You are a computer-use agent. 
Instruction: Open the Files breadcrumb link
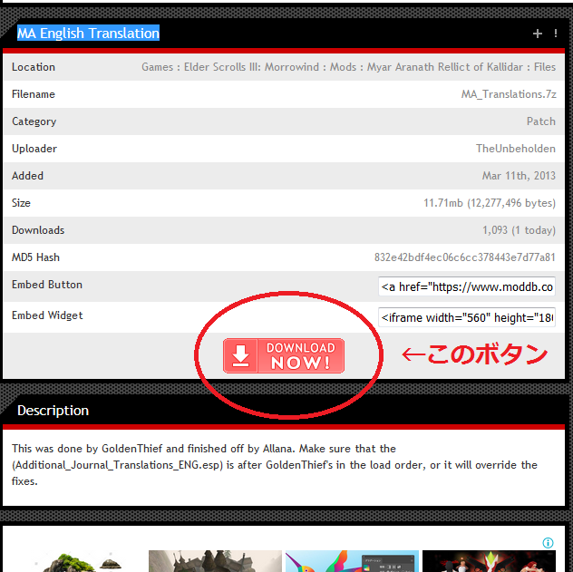pos(545,67)
